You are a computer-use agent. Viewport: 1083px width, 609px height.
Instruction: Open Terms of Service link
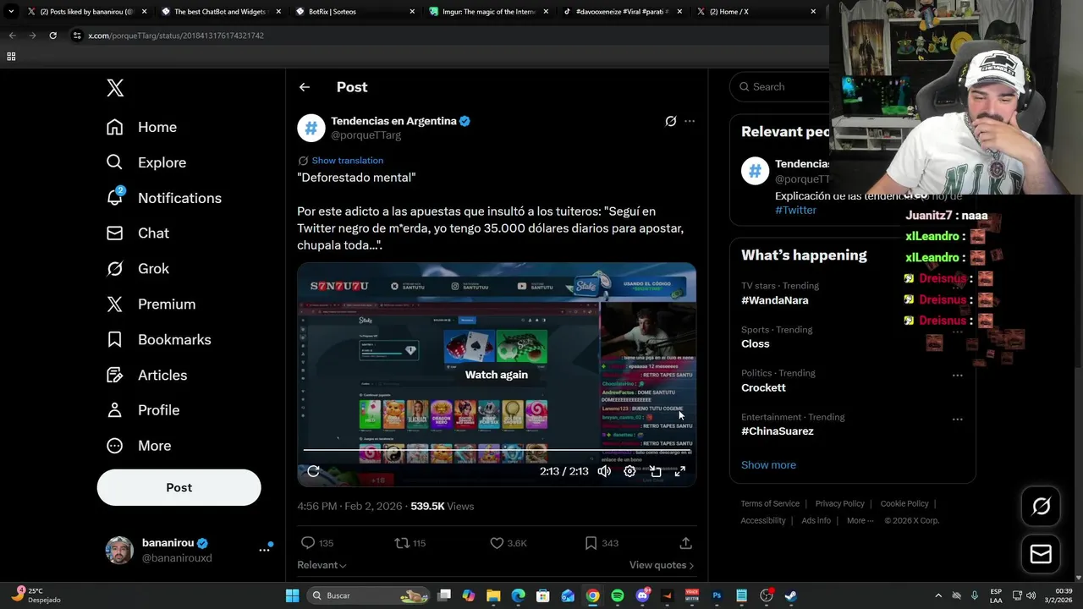point(770,503)
